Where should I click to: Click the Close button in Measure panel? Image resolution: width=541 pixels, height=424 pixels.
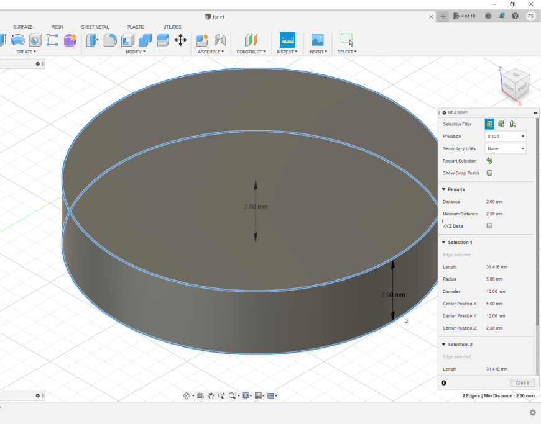pos(522,382)
